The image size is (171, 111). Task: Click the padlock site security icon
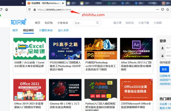click(x=35, y=10)
